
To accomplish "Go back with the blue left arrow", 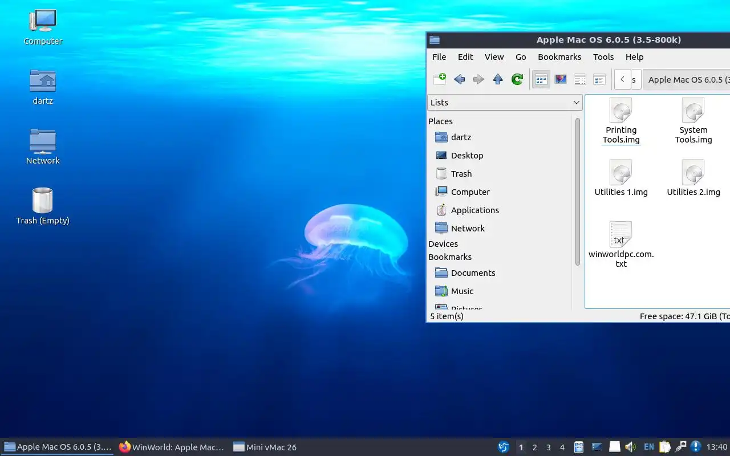I will coord(459,79).
